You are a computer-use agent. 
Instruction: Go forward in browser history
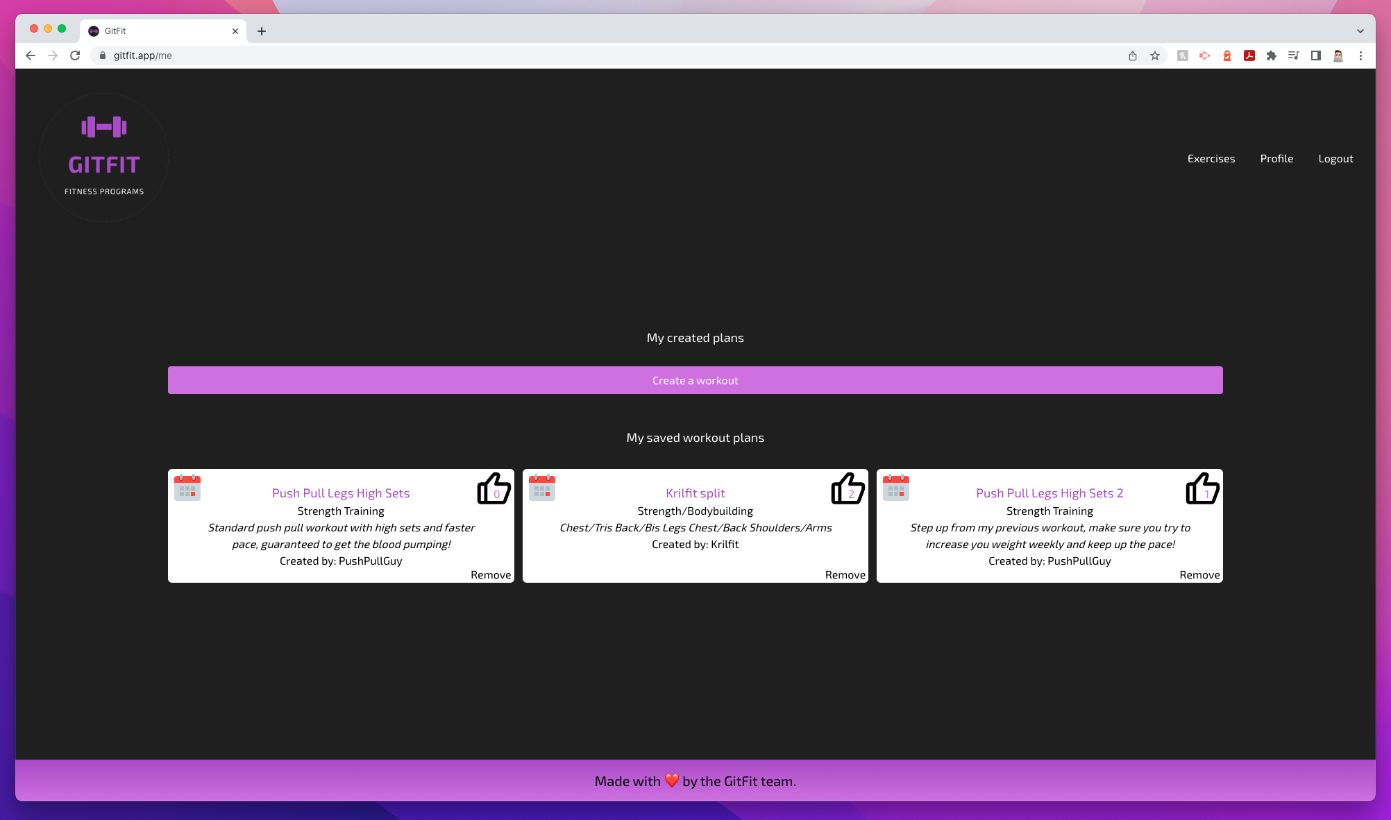(x=53, y=55)
